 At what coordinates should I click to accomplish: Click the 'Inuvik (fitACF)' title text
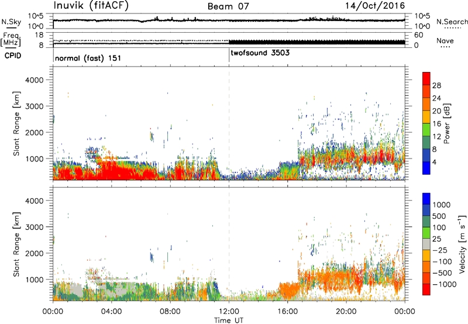[91, 5]
